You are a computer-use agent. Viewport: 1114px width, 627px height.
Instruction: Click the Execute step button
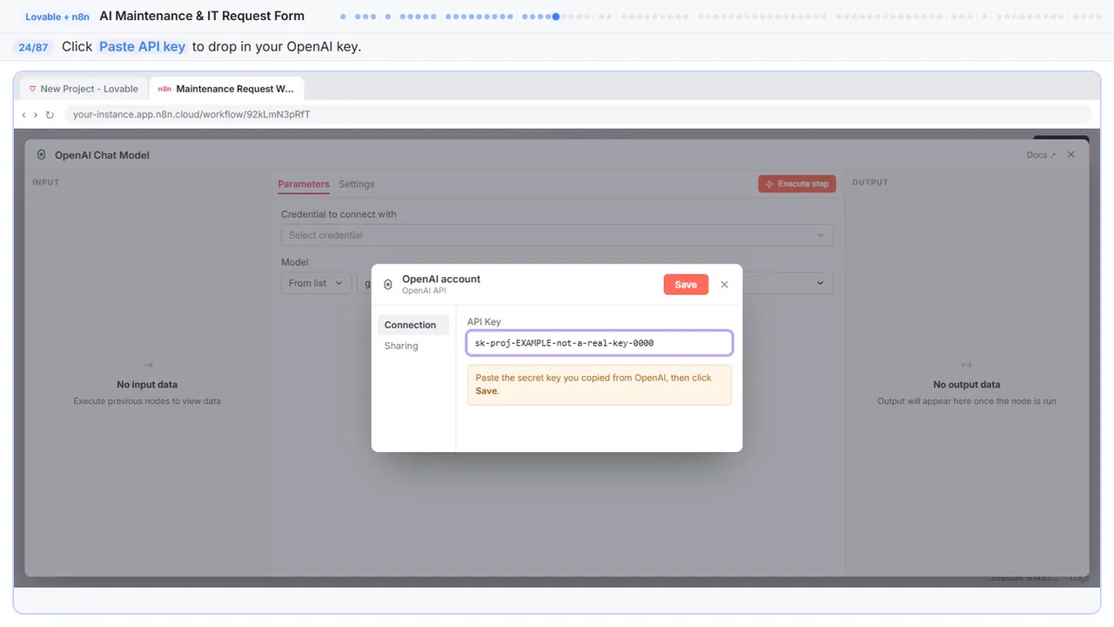(x=797, y=184)
